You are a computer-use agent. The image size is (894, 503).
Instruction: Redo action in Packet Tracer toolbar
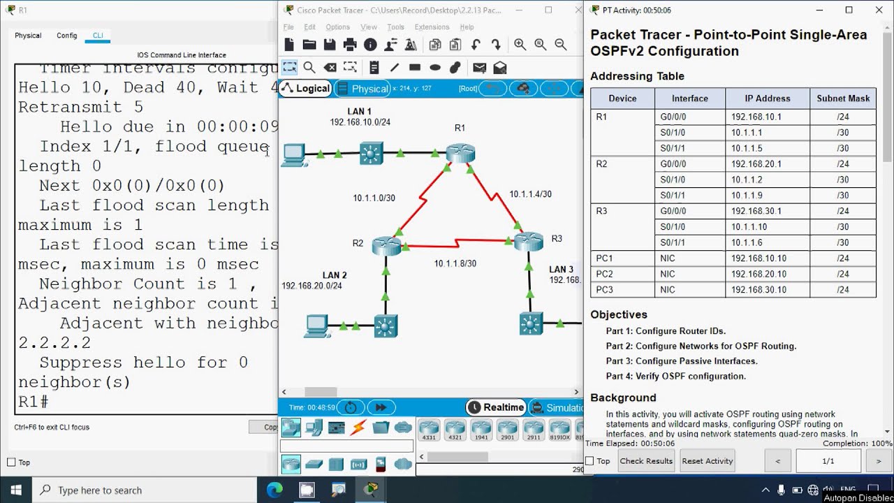[496, 45]
